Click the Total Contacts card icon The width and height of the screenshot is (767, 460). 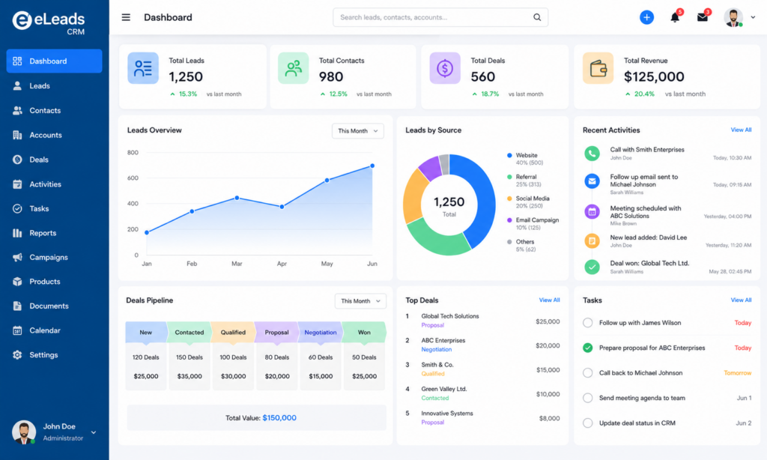(294, 68)
